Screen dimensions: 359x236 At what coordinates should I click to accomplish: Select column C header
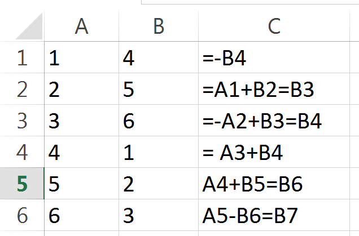coord(274,26)
